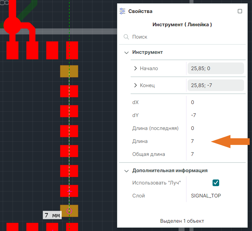Click the red circular via on the board
This screenshot has height=231, width=252.
(x=12, y=25)
